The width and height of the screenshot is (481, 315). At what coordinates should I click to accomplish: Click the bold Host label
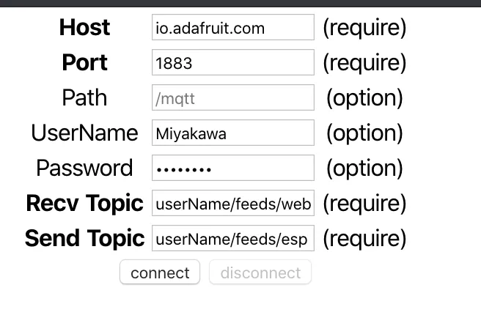click(x=84, y=28)
